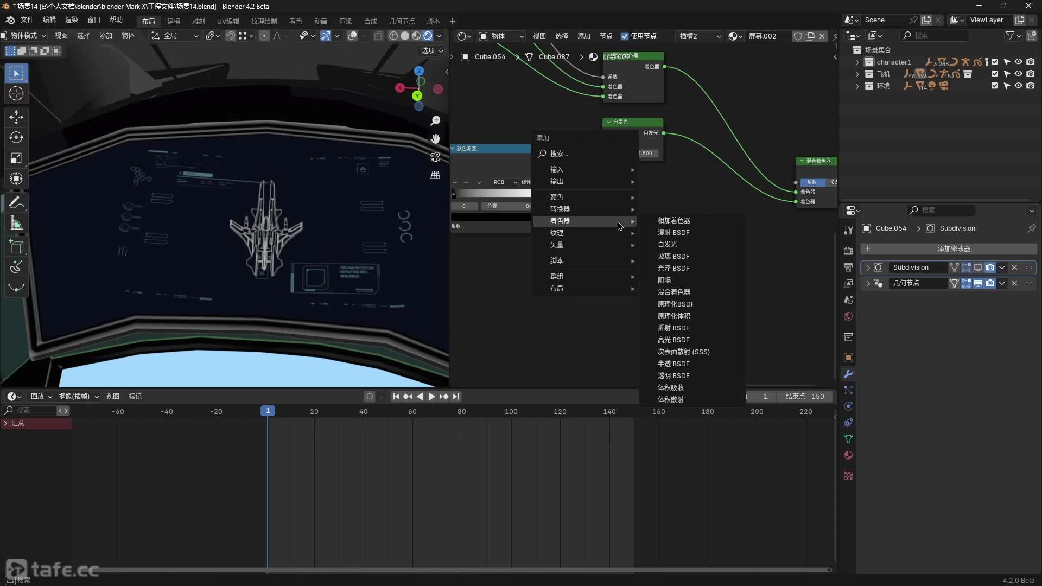Choose the Move tool
Image resolution: width=1042 pixels, height=586 pixels.
point(16,117)
